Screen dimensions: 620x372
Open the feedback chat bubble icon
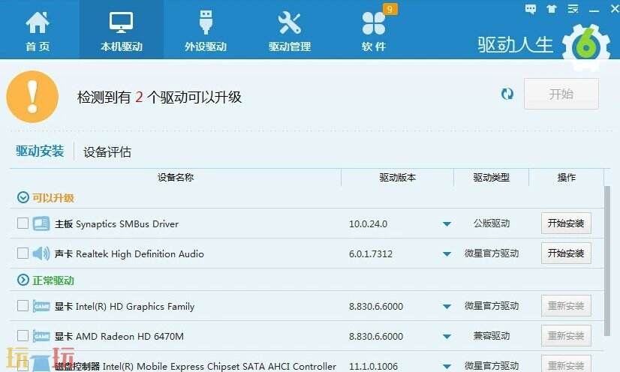(531, 9)
